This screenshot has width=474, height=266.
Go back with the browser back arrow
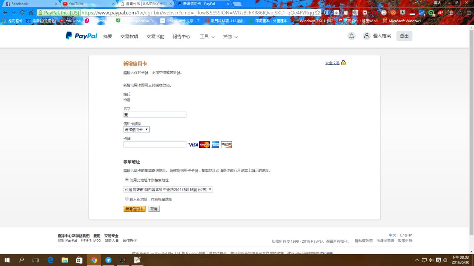coord(5,13)
